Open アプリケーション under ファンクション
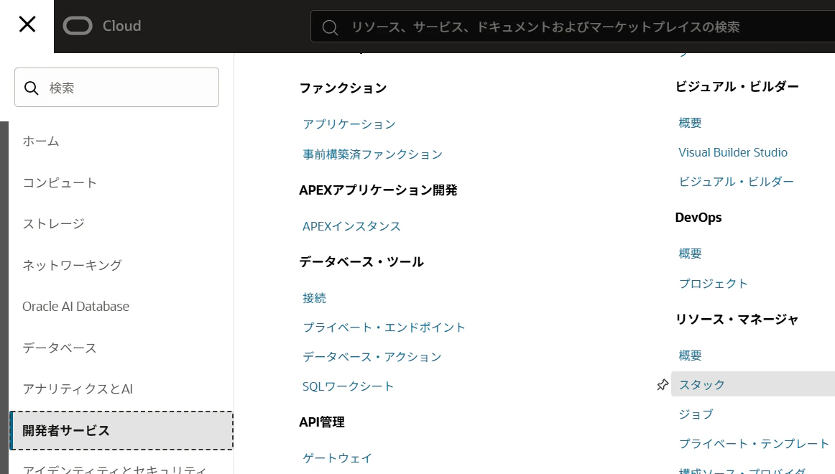835x474 pixels. pyautogui.click(x=349, y=124)
